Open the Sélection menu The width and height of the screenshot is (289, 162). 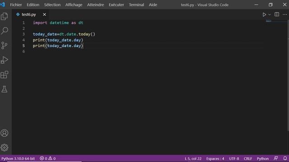(52, 5)
